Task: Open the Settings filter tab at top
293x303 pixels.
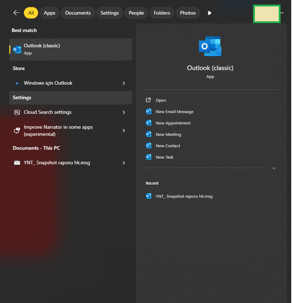Action: tap(110, 13)
